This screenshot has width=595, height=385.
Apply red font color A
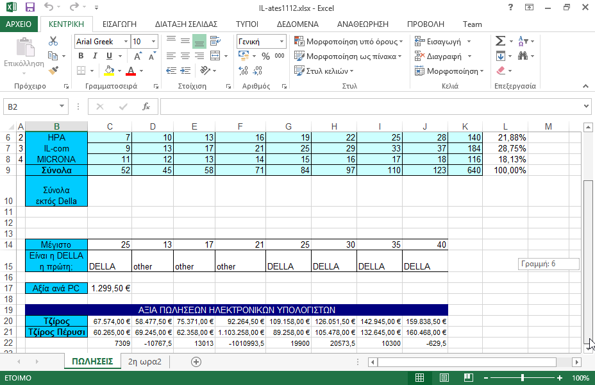(131, 71)
